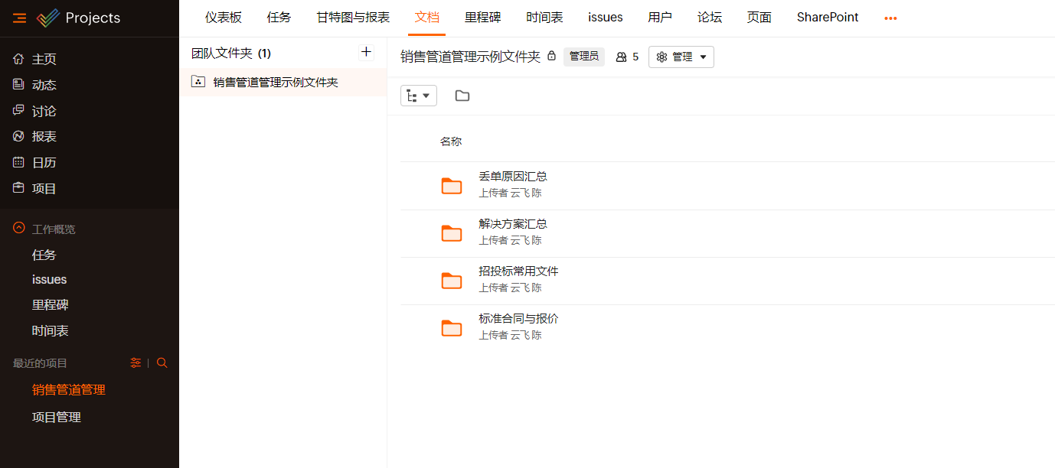The height and width of the screenshot is (468, 1055).
Task: Click the plus icon to add team folder
Action: click(366, 52)
